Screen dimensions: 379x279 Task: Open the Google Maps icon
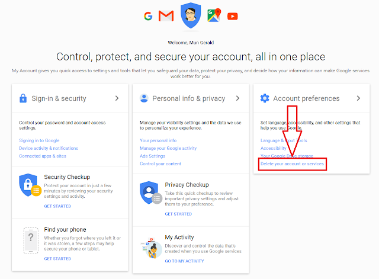(x=214, y=16)
